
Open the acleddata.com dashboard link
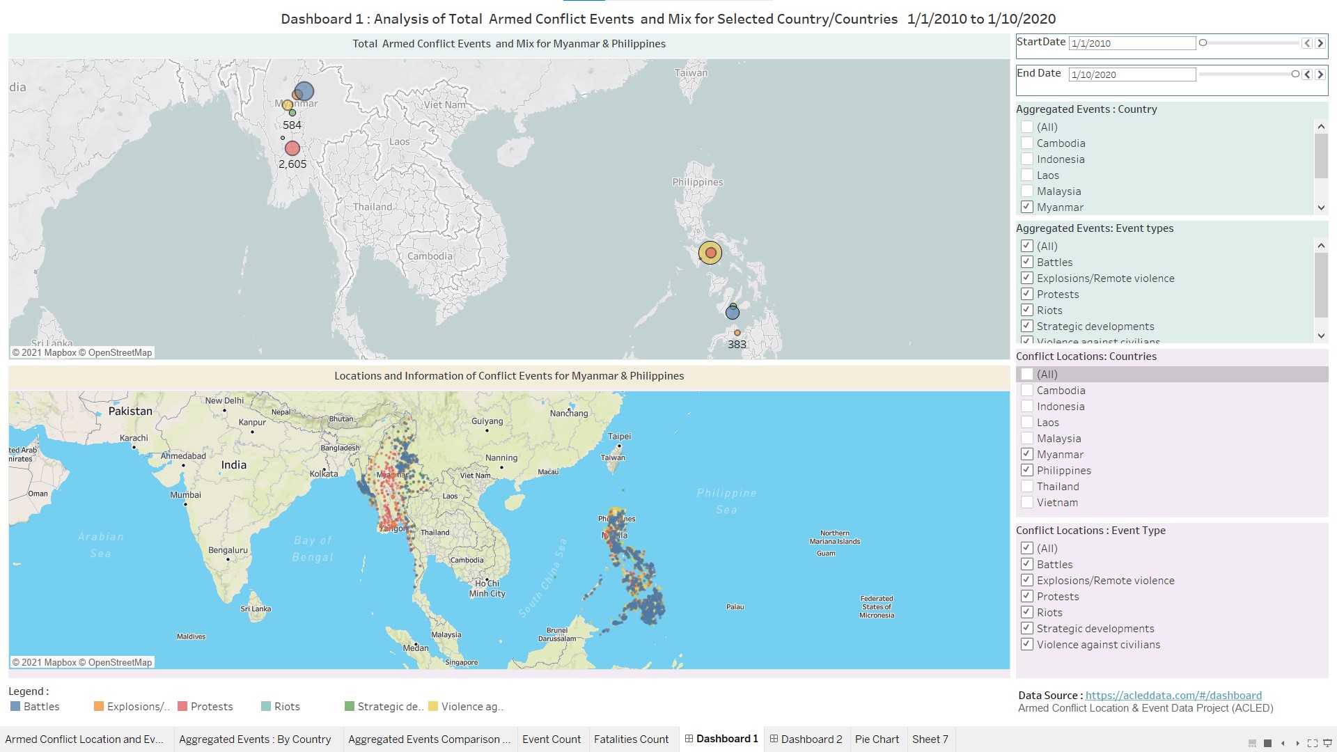pos(1173,695)
